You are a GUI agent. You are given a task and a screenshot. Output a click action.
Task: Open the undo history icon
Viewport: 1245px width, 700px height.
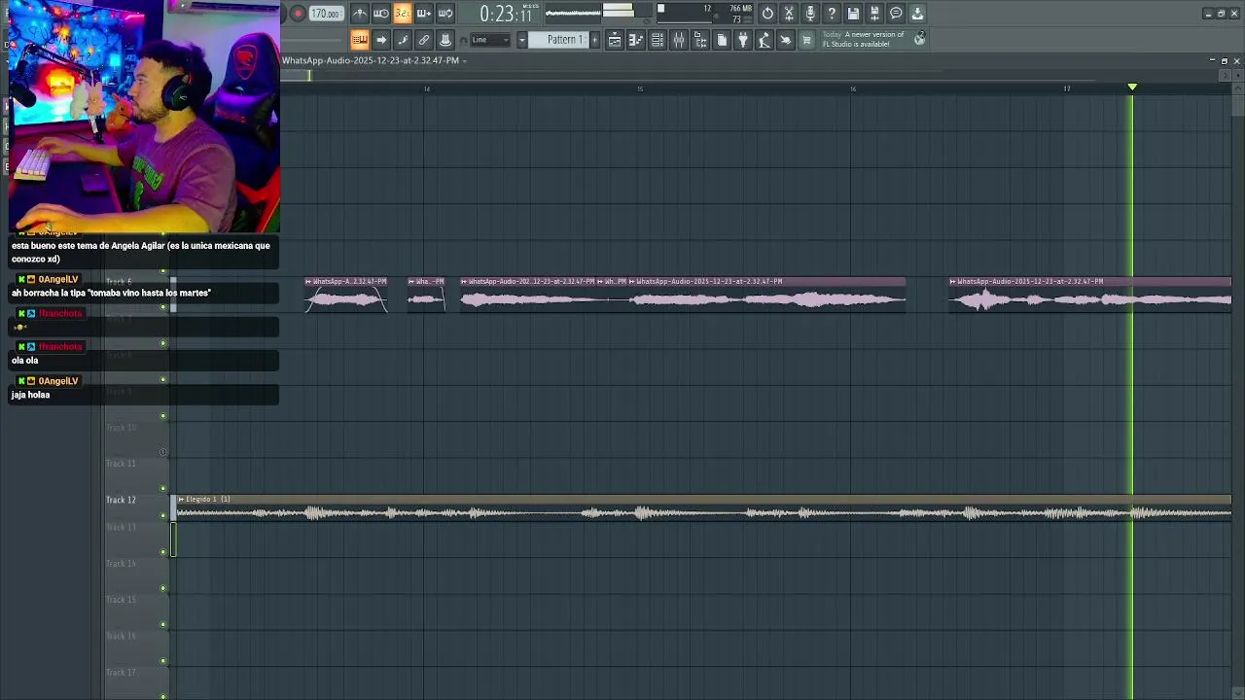[x=767, y=14]
